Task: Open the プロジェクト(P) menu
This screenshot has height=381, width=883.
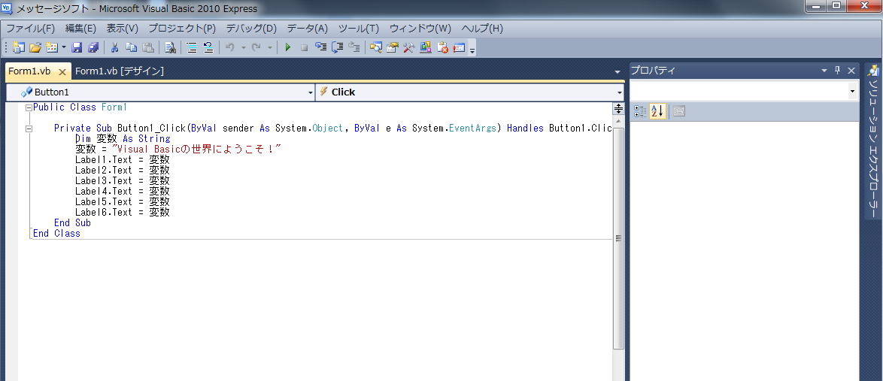Action: coord(182,28)
